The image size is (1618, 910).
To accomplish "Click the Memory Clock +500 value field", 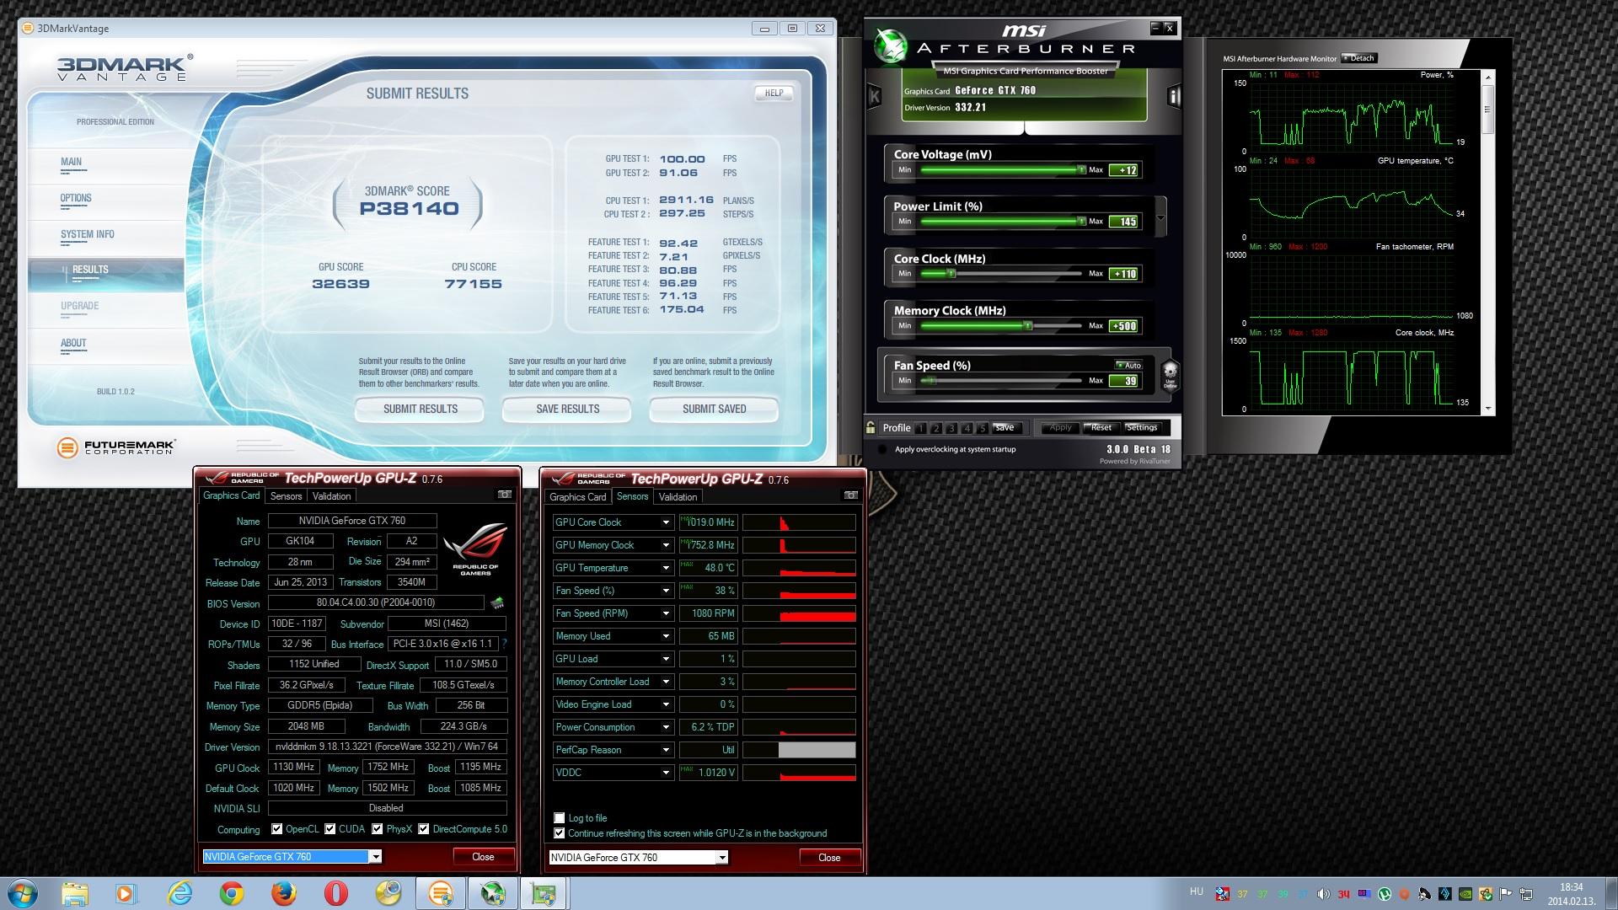I will 1124,326.
